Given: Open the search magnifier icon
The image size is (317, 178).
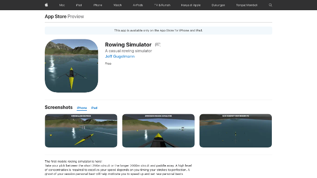Looking at the screenshot, I should (270, 5).
